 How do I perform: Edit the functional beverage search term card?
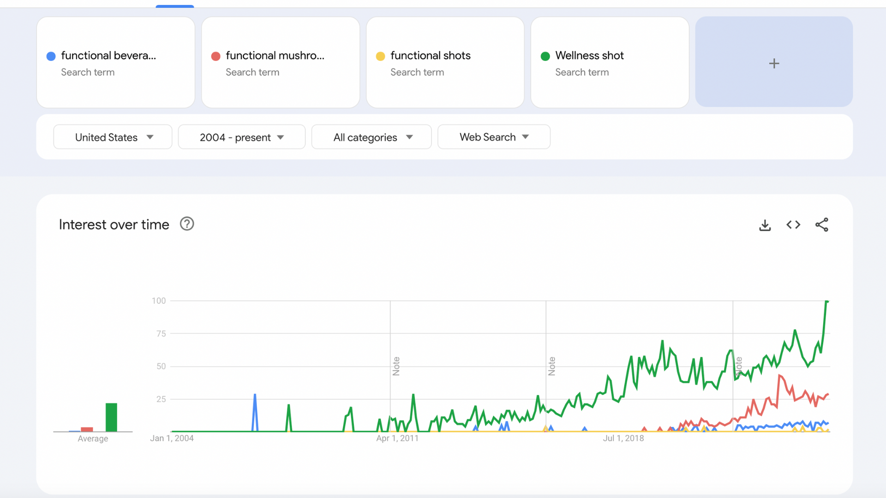point(116,62)
